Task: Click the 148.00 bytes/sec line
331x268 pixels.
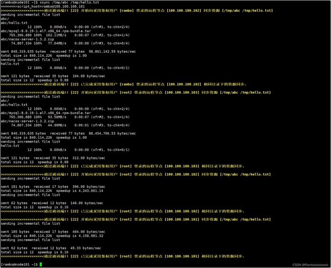Action: (51, 203)
